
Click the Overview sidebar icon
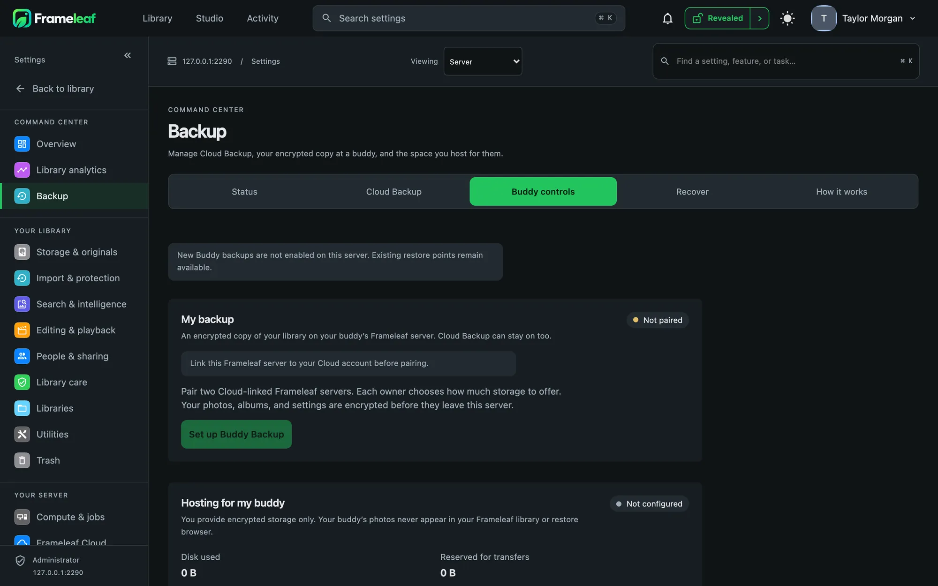pos(22,144)
